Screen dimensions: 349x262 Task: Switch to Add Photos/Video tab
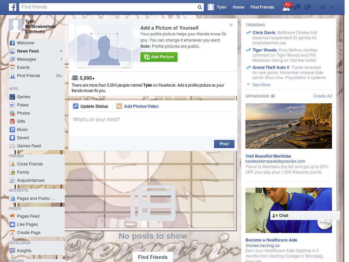coord(138,106)
